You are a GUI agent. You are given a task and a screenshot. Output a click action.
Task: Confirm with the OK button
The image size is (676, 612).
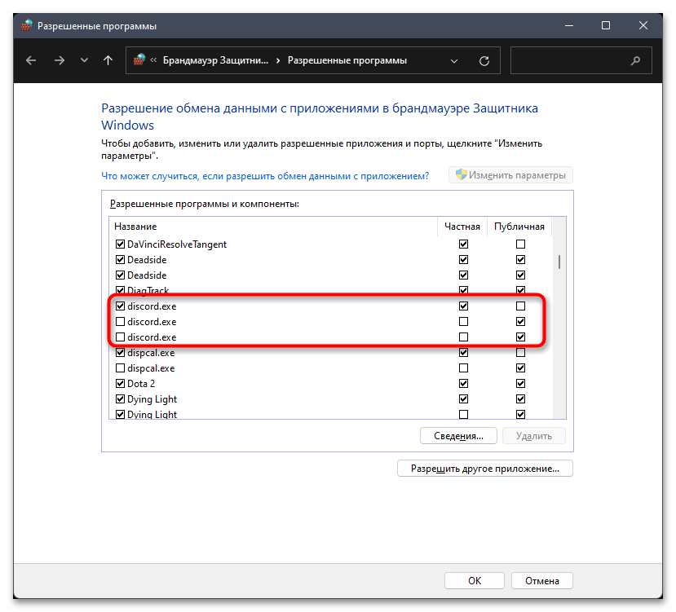tap(475, 581)
